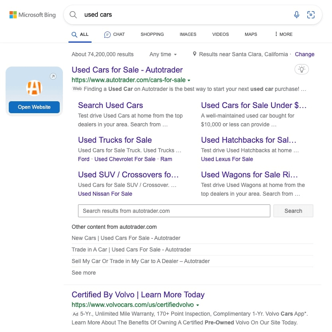Expand volvocars.com URL dropdown arrow
The width and height of the screenshot is (332, 332).
click(x=197, y=305)
